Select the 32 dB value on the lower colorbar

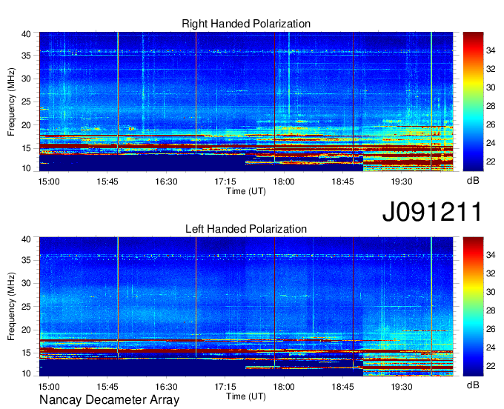pos(491,273)
